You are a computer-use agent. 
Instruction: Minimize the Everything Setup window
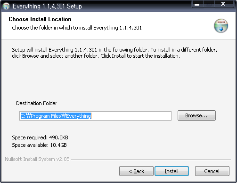(x=197, y=4)
